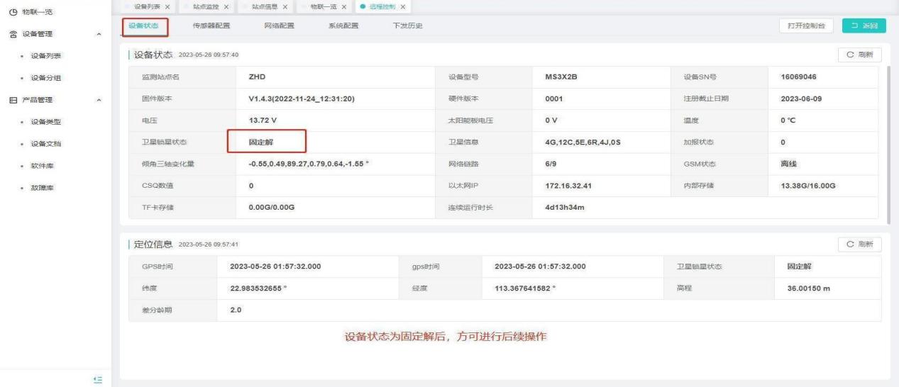Image resolution: width=899 pixels, height=387 pixels.
Task: Click the 打开控制台 button
Action: [807, 26]
